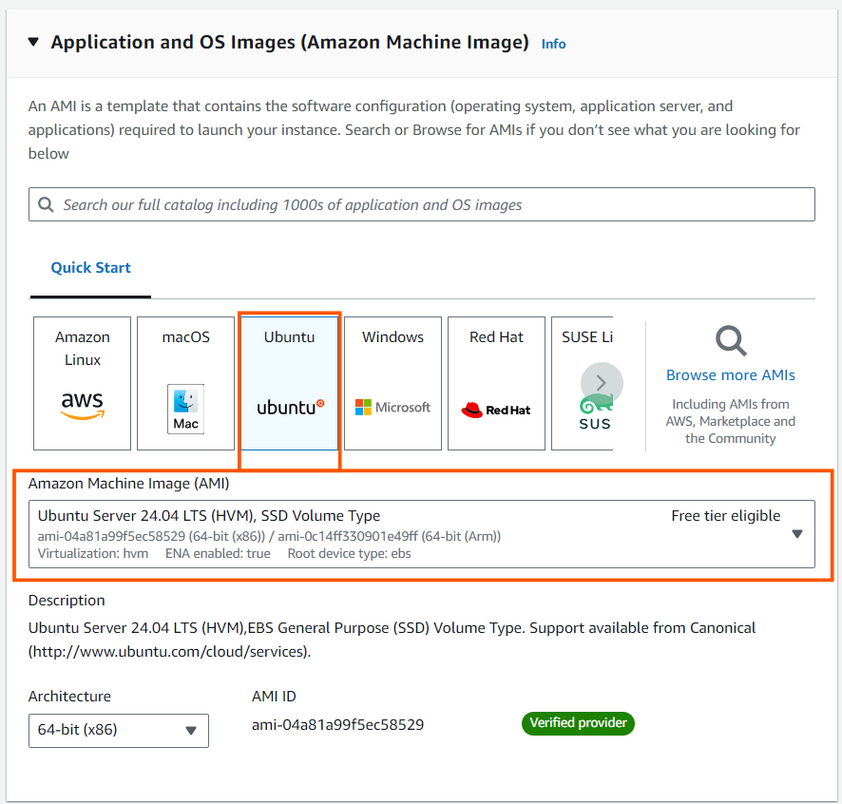842x804 pixels.
Task: Expand the Ubuntu Server 24.04 AMI dropdown
Action: [x=796, y=534]
